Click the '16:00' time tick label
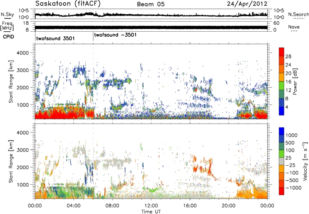This screenshot has width=309, height=214. pyautogui.click(x=190, y=206)
